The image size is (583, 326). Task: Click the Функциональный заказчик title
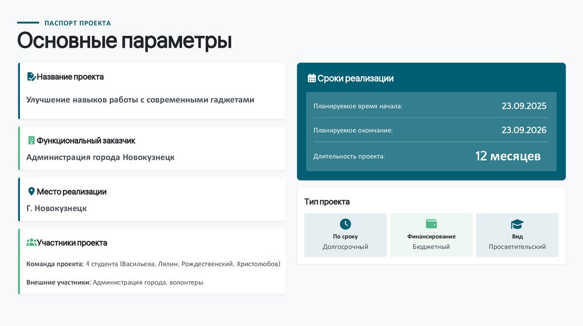click(86, 140)
